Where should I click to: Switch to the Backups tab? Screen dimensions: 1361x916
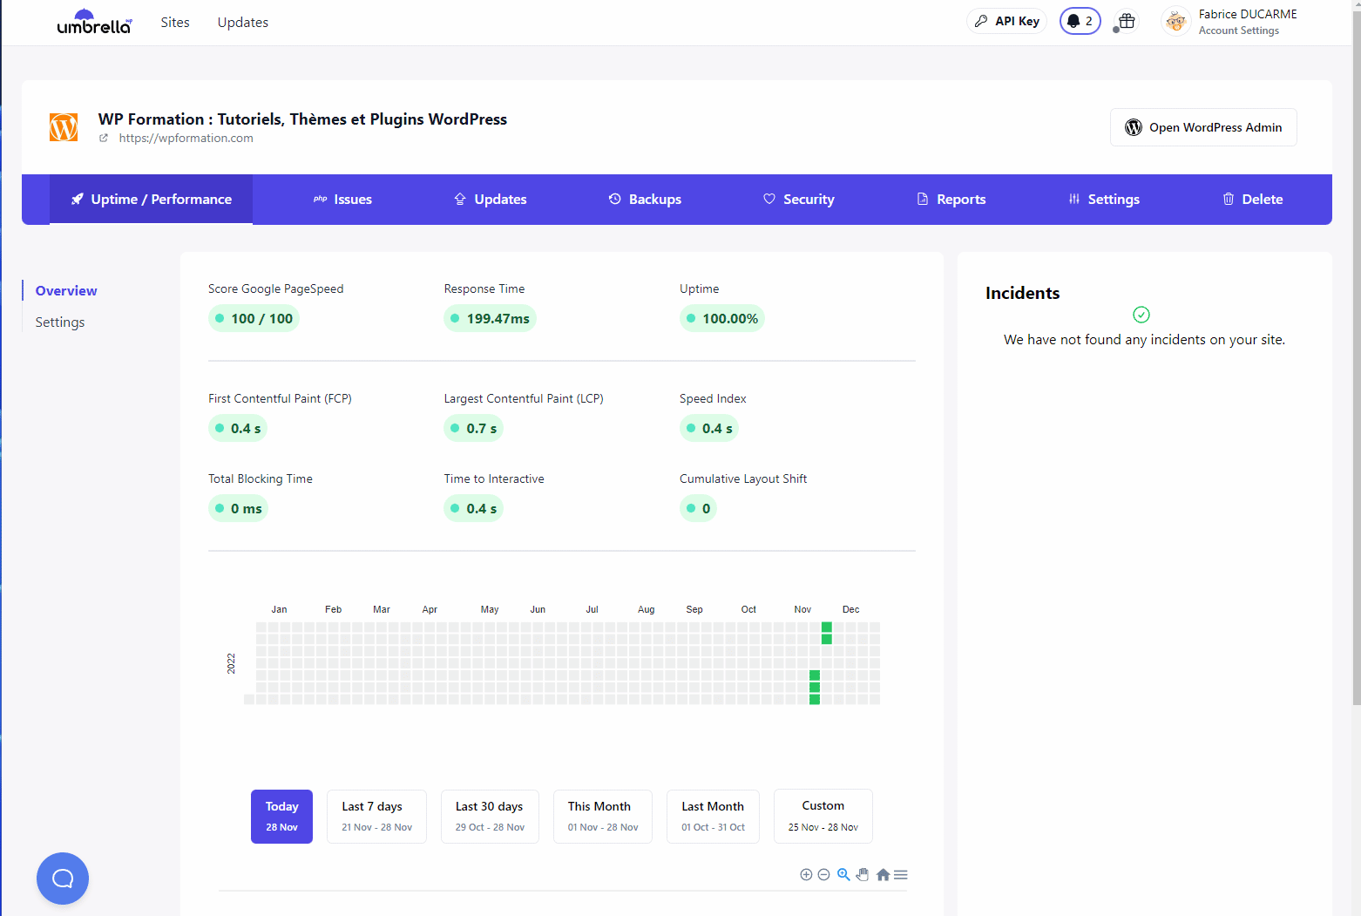[645, 200]
